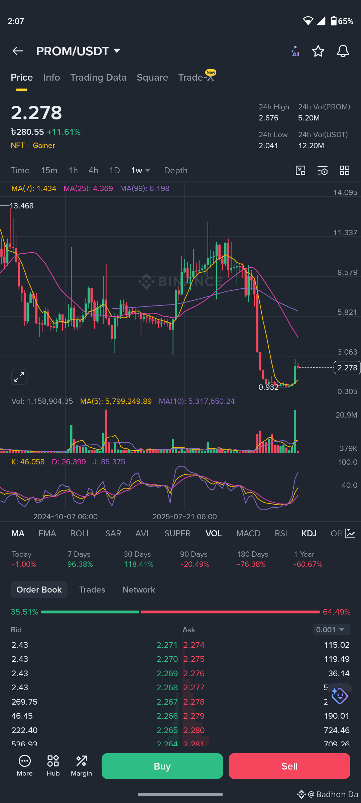
Task: Toggle the AVL indicator
Action: tap(143, 533)
